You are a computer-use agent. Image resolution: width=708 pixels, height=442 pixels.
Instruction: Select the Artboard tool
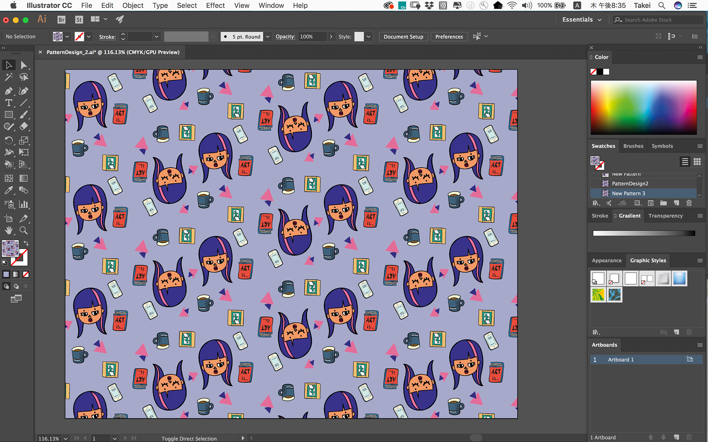click(x=9, y=218)
